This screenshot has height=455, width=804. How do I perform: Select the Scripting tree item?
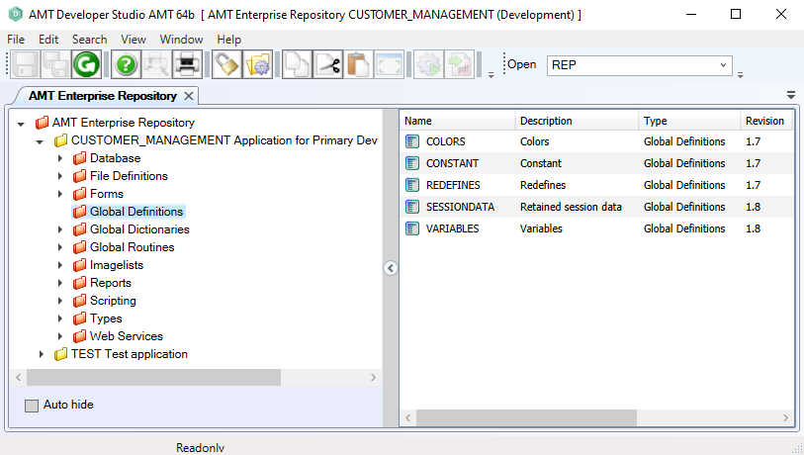113,301
